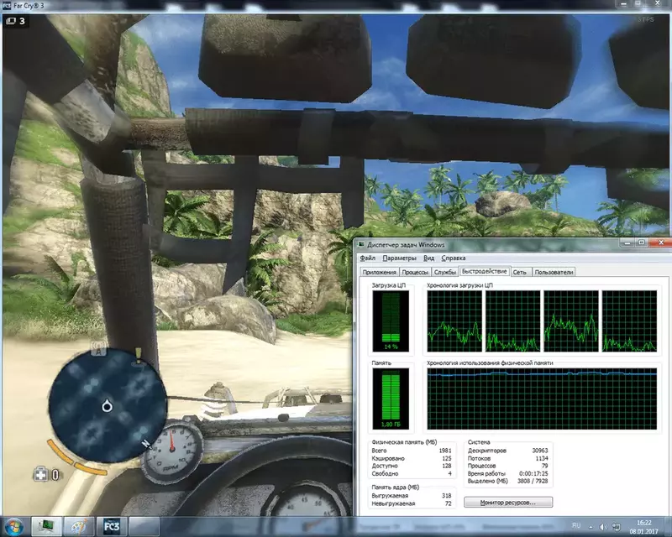Screen dimensions: 672x537
Task: Close the Far Cry 3 window
Action: click(x=658, y=3)
